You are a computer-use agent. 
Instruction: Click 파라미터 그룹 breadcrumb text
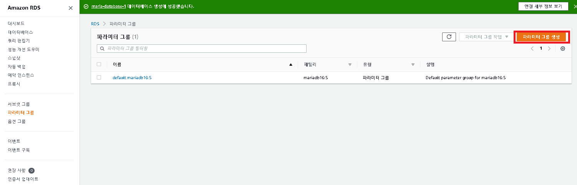[x=123, y=24]
